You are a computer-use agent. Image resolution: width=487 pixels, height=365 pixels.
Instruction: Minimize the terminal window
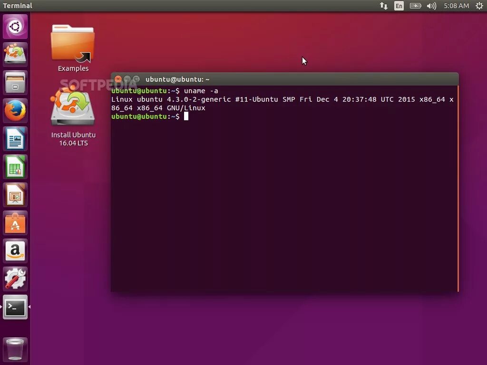(x=127, y=79)
